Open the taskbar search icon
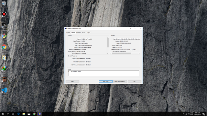This screenshot has width=207, height=116. 8,114
